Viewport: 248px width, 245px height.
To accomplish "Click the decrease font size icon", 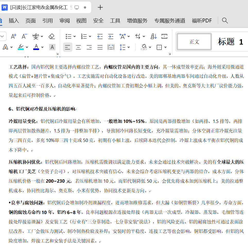I will pyautogui.click(x=24, y=36).
